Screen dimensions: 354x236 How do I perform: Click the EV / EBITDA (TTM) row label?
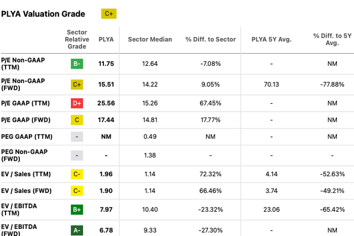click(19, 209)
